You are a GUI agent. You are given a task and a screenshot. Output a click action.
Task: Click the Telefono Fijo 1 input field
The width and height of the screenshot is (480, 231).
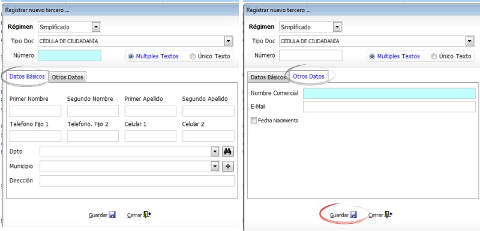(x=35, y=136)
